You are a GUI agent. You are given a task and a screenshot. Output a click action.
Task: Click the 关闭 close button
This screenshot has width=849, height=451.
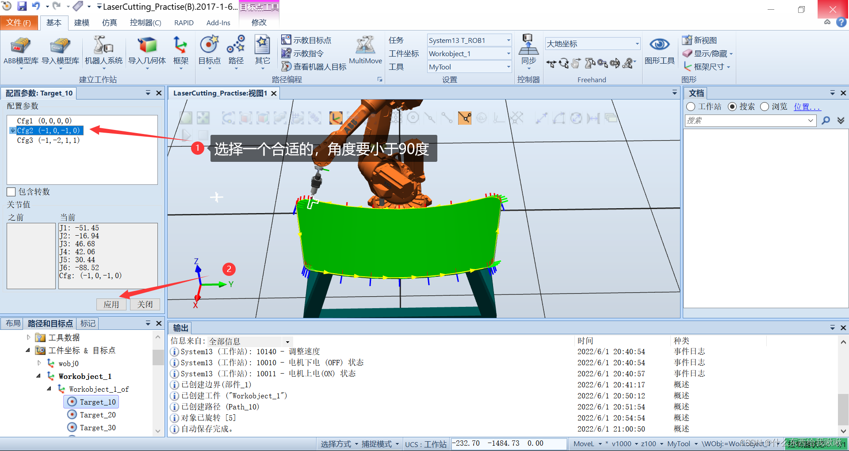coord(145,304)
